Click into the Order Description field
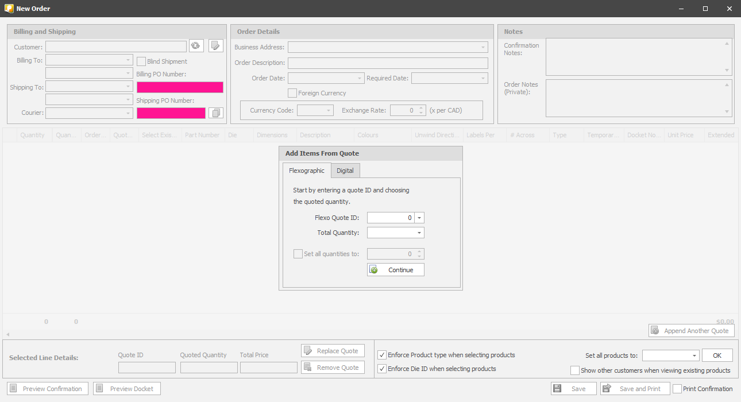This screenshot has height=402, width=741. [x=388, y=63]
